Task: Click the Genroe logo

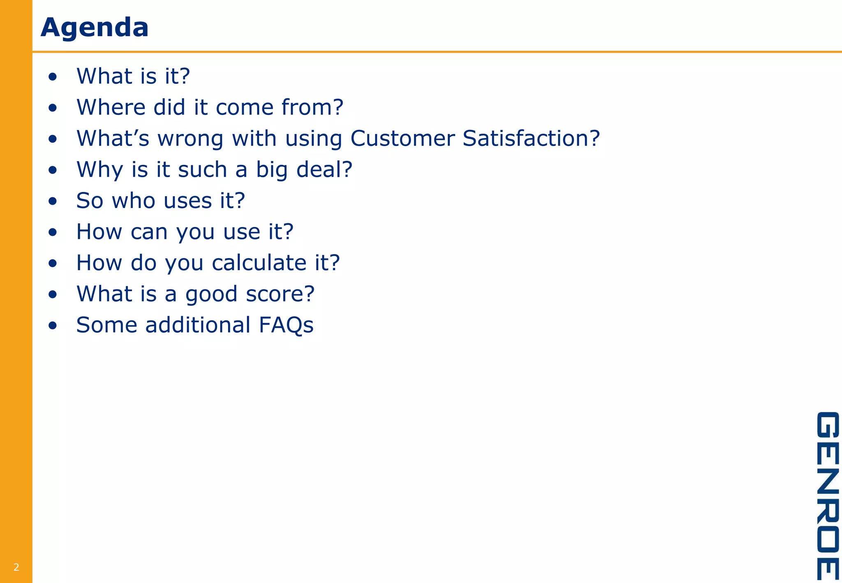Action: click(x=827, y=495)
